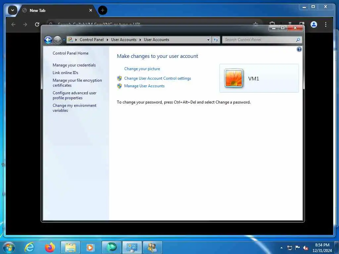Viewport: 339px width, 254px height.
Task: Click the Back arrow in Control Panel
Action: 48,40
